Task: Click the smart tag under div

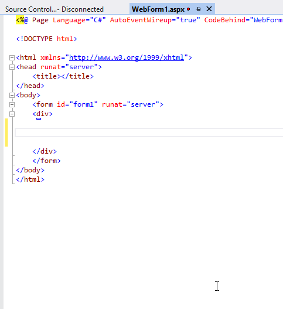Action: [39, 118]
